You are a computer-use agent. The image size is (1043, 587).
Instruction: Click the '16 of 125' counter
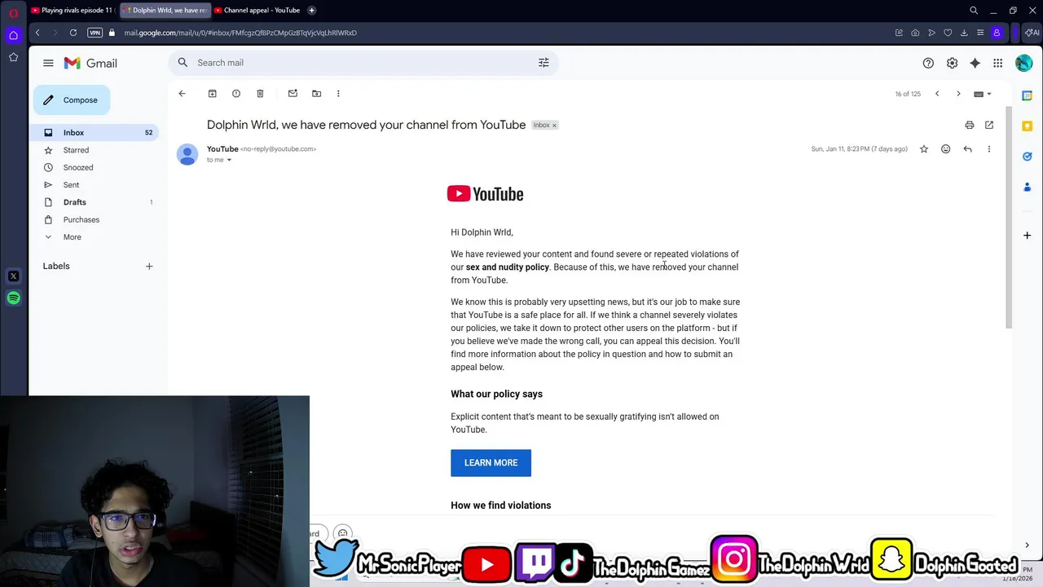pos(908,94)
